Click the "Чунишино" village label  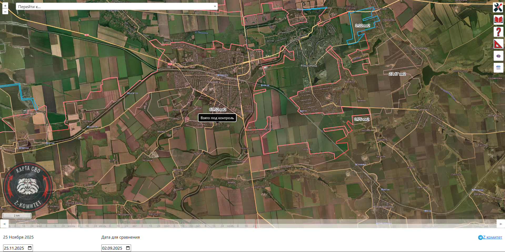245,148
